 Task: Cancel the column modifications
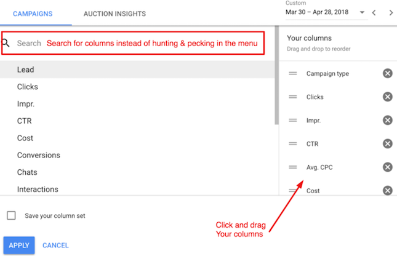[x=55, y=245]
